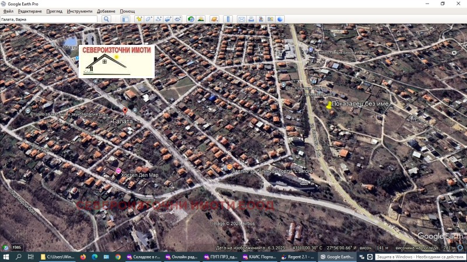Start the Record a Tour tool
The width and height of the screenshot is (467, 262).
coord(177,19)
